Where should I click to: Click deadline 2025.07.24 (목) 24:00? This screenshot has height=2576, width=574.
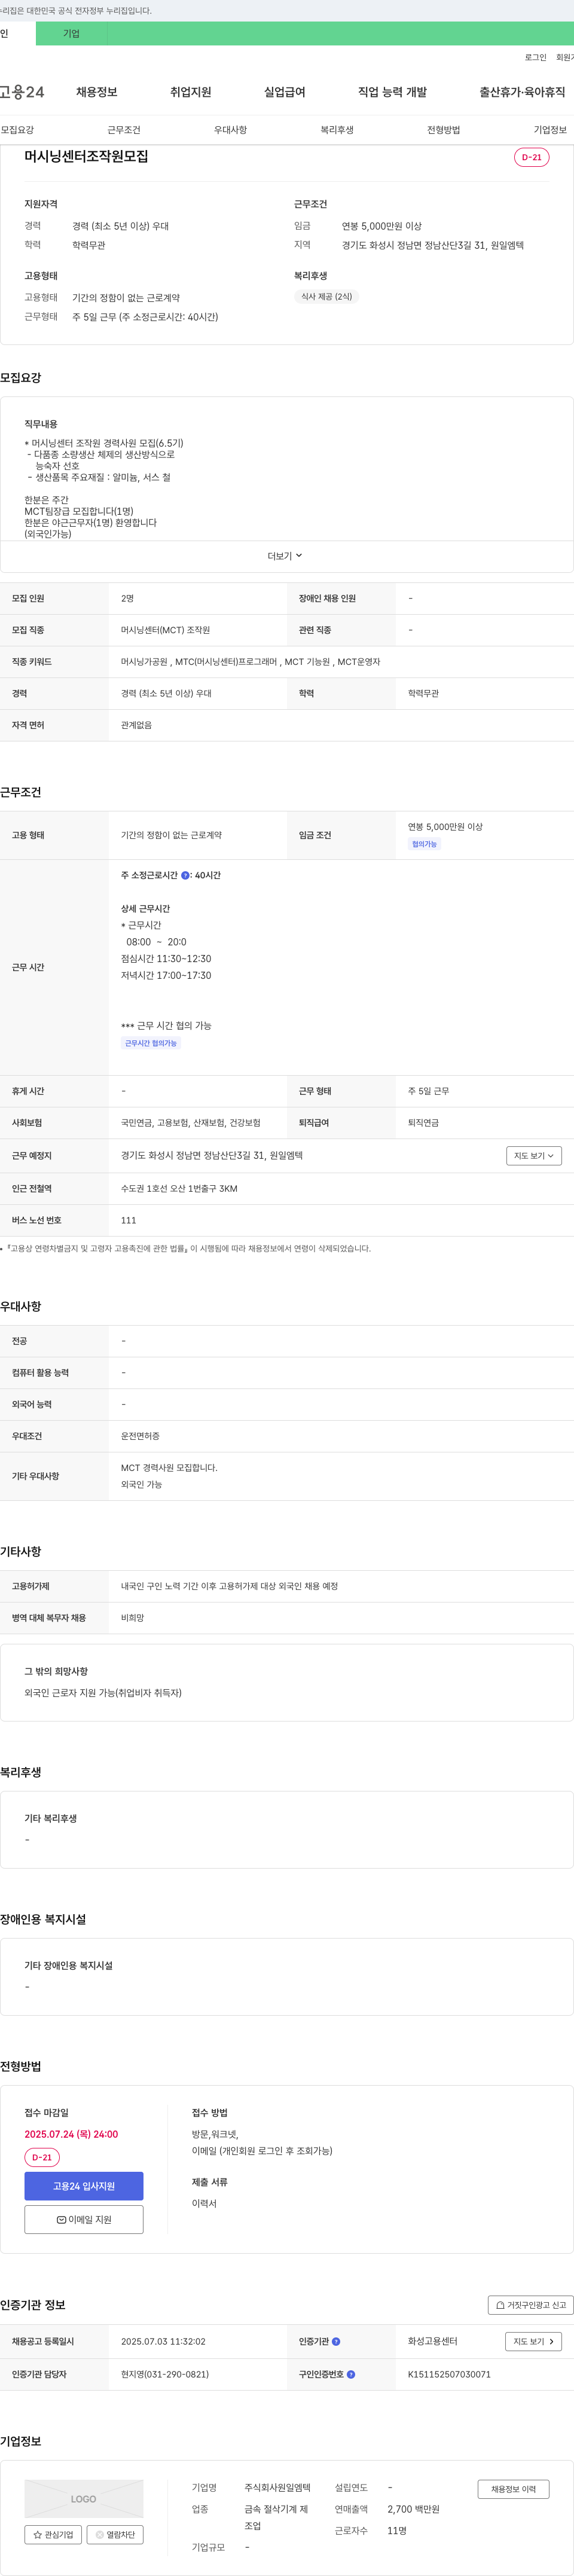[71, 2134]
